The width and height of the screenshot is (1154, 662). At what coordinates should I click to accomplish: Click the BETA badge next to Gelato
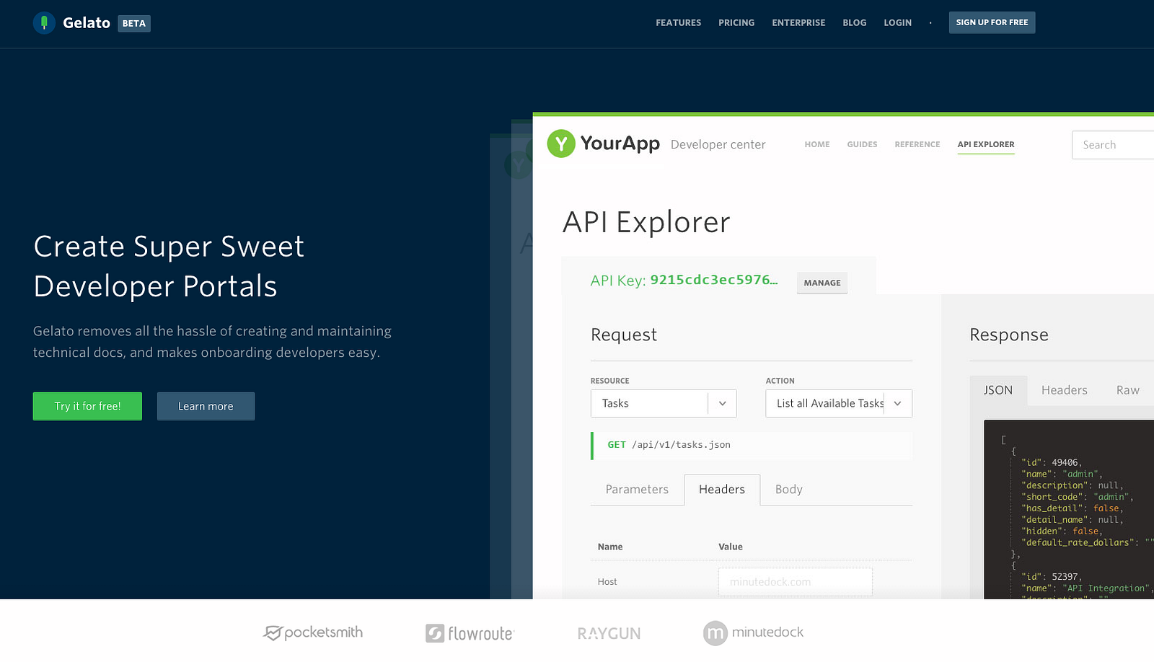[x=134, y=23]
